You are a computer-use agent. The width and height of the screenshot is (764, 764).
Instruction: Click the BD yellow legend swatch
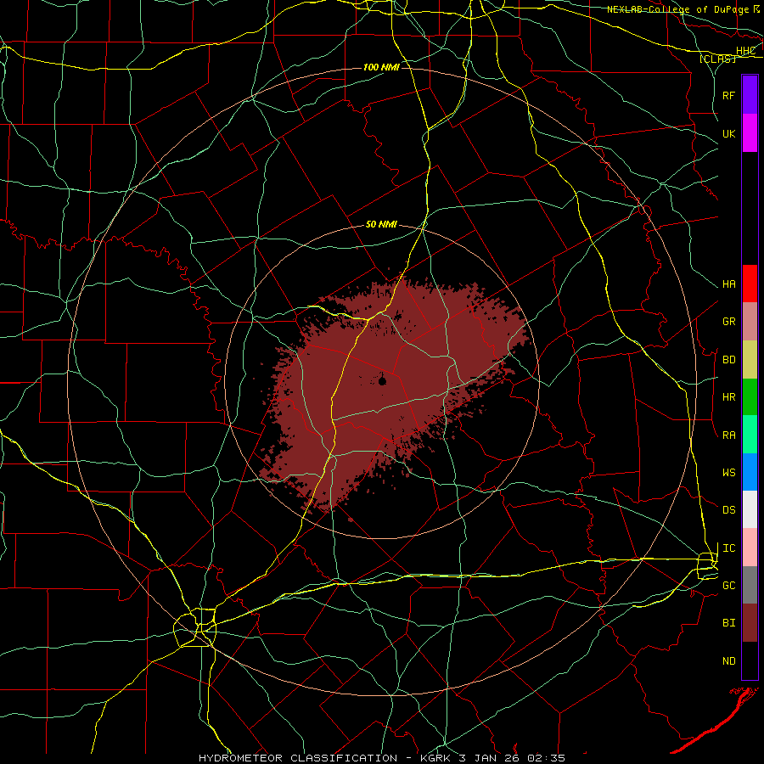(750, 360)
